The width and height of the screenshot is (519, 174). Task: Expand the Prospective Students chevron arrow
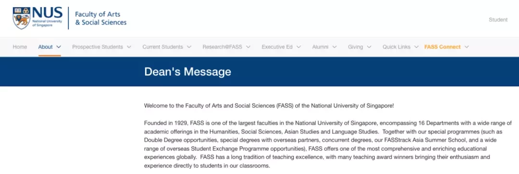tap(129, 47)
